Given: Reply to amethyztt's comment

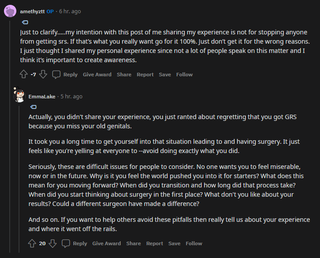Looking at the screenshot, I should 65,75.
